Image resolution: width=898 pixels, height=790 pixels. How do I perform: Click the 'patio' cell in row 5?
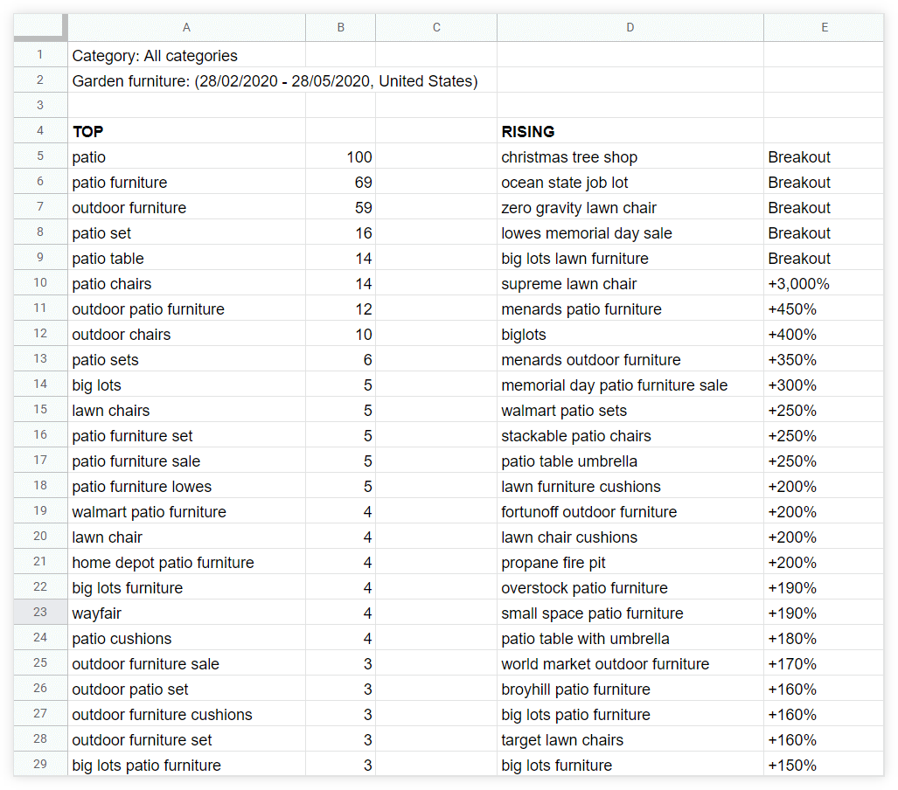point(187,156)
